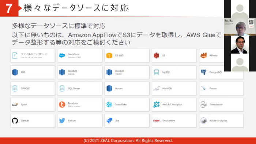Click the Spark label
This screenshot has height=144, width=256.
[x=24, y=105]
